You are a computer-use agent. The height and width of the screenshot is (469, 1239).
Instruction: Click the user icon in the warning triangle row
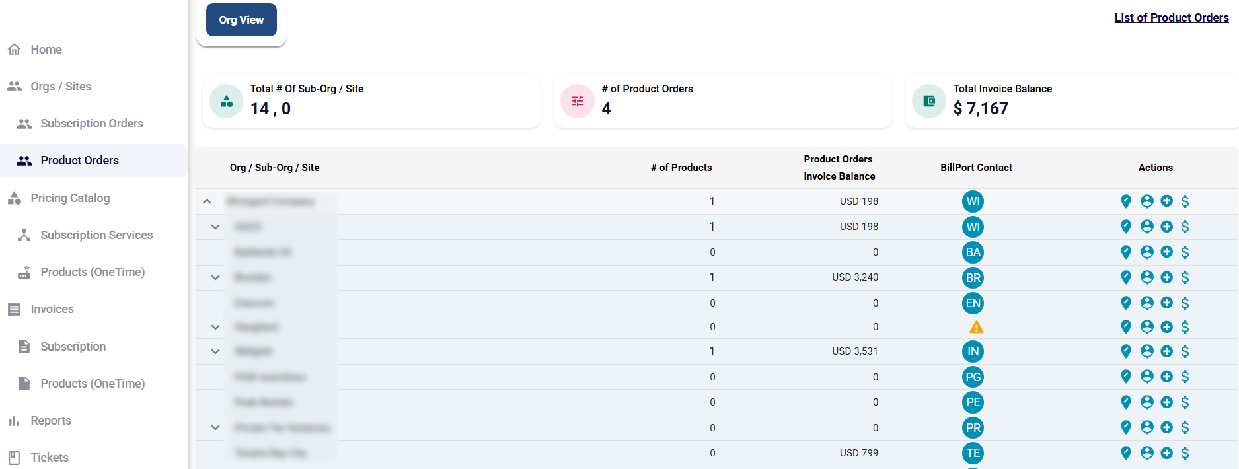1146,327
